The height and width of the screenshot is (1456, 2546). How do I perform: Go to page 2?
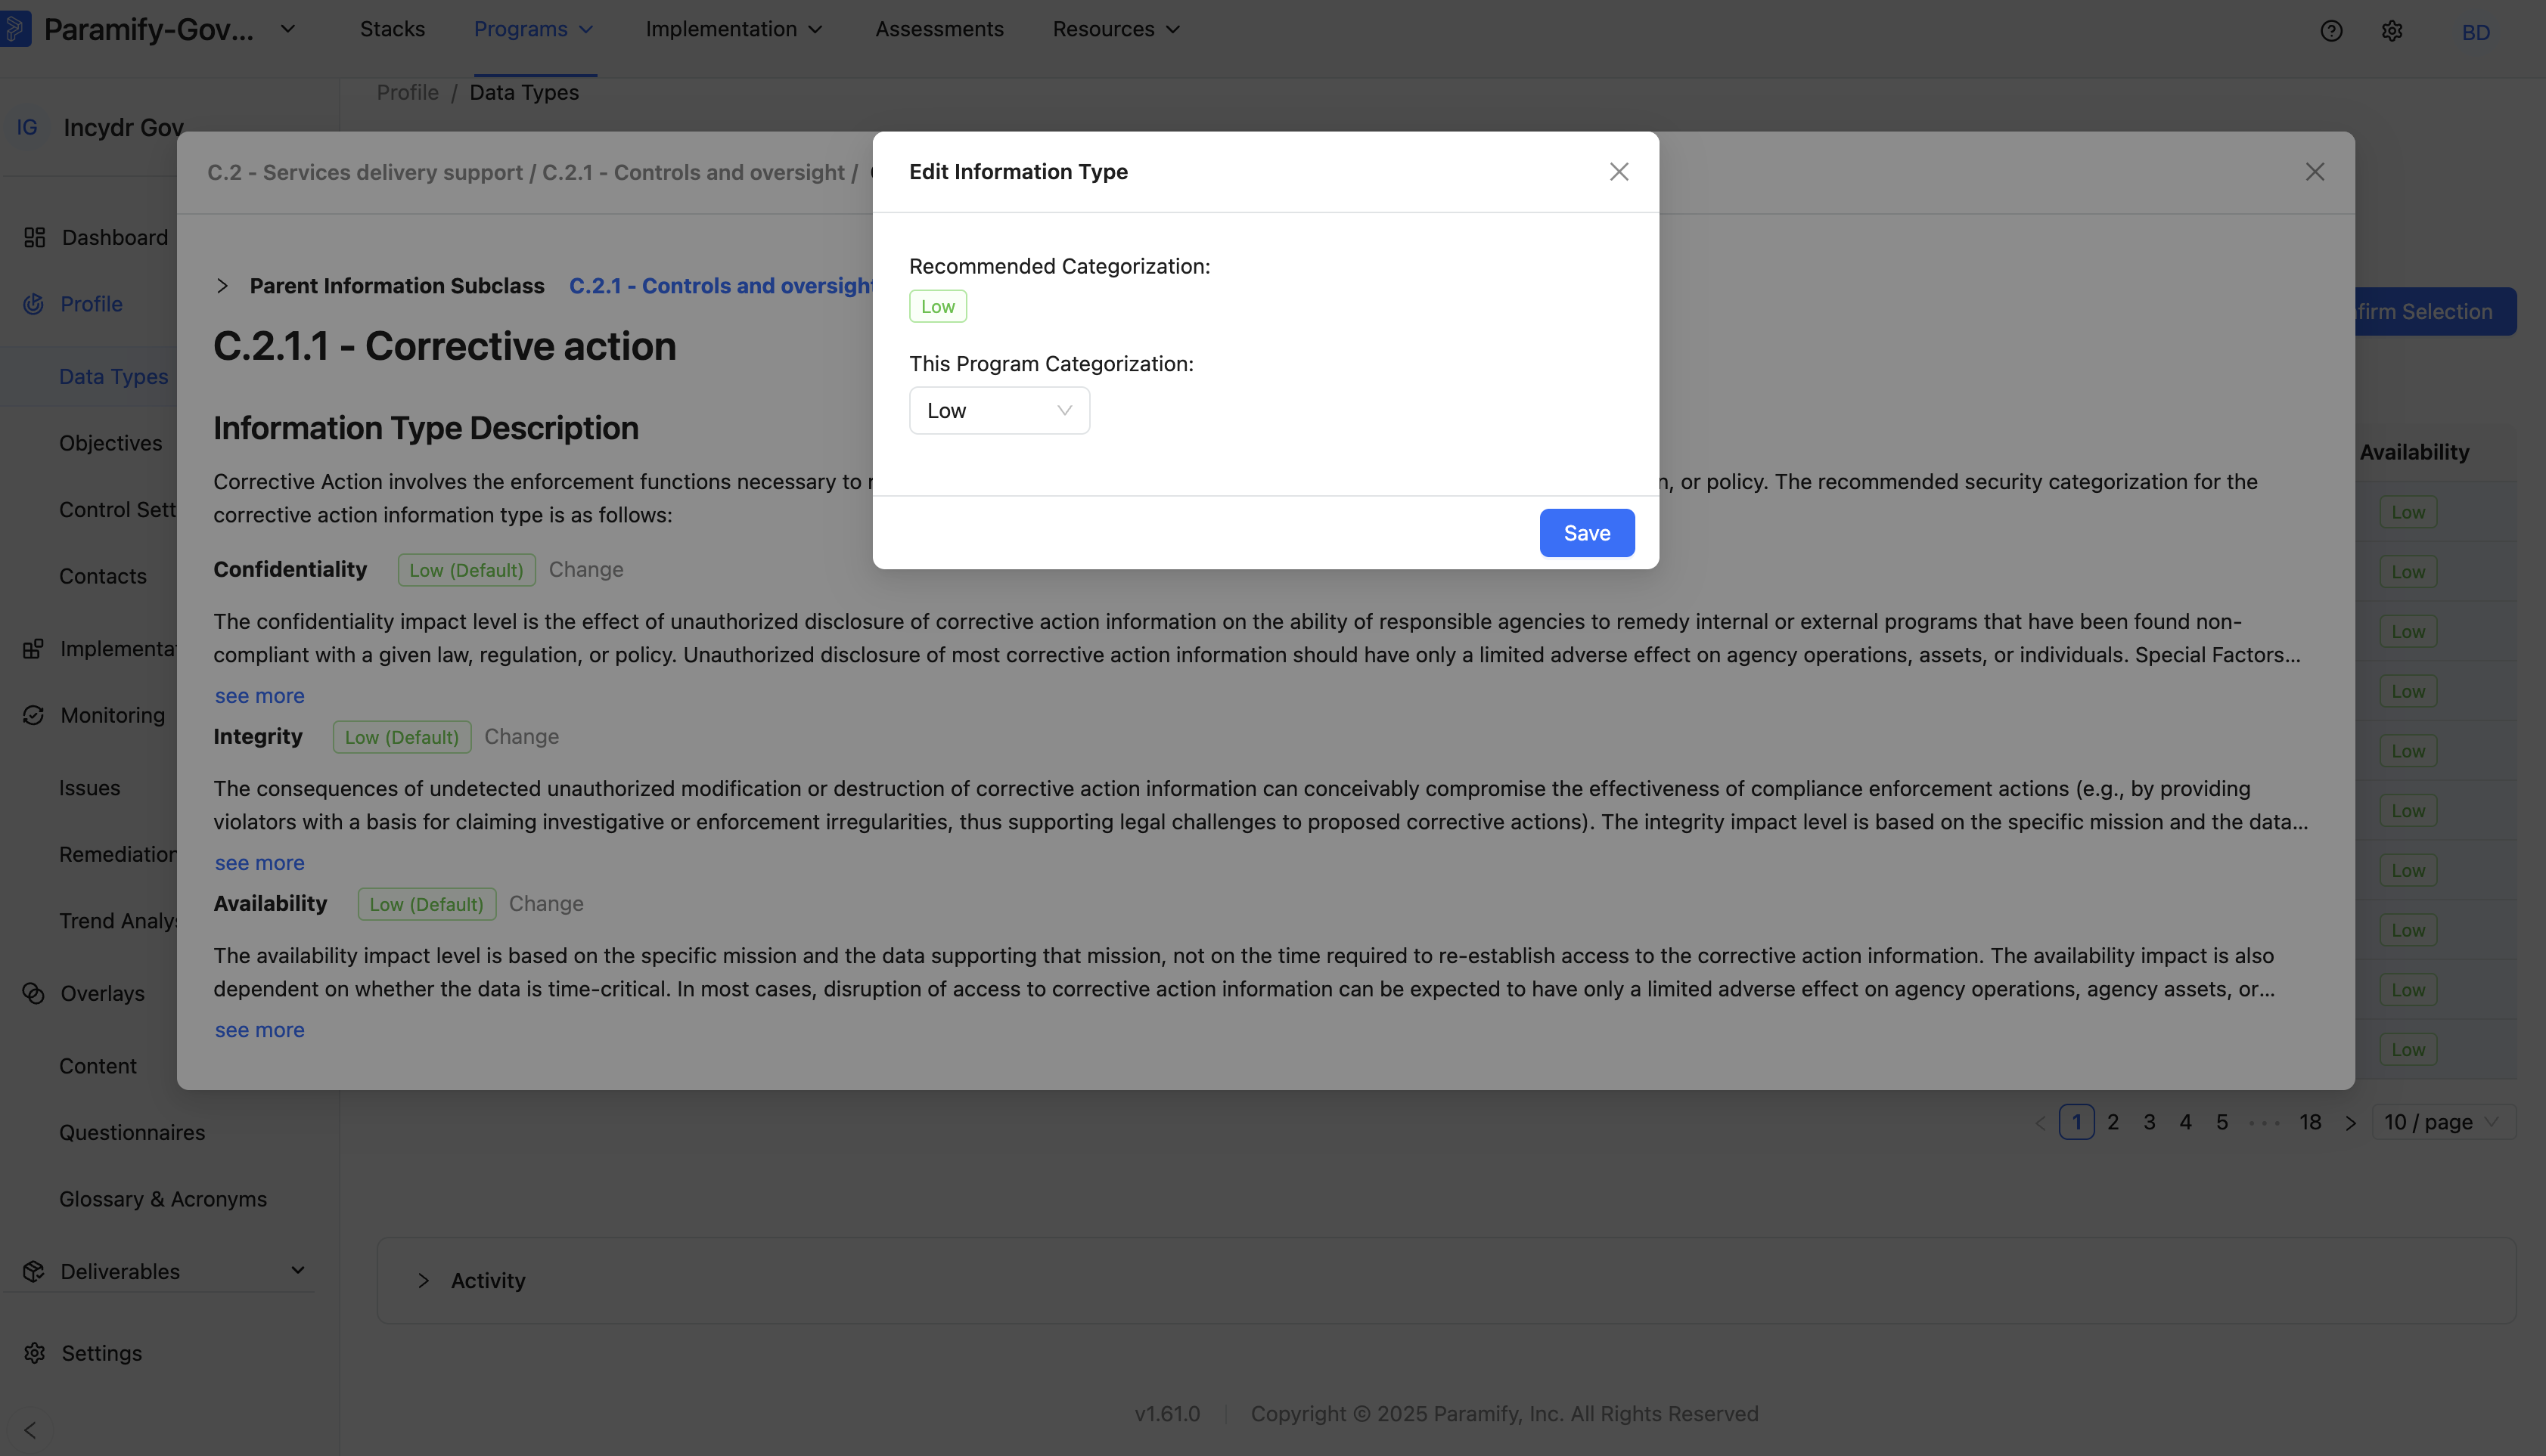coord(2113,1122)
